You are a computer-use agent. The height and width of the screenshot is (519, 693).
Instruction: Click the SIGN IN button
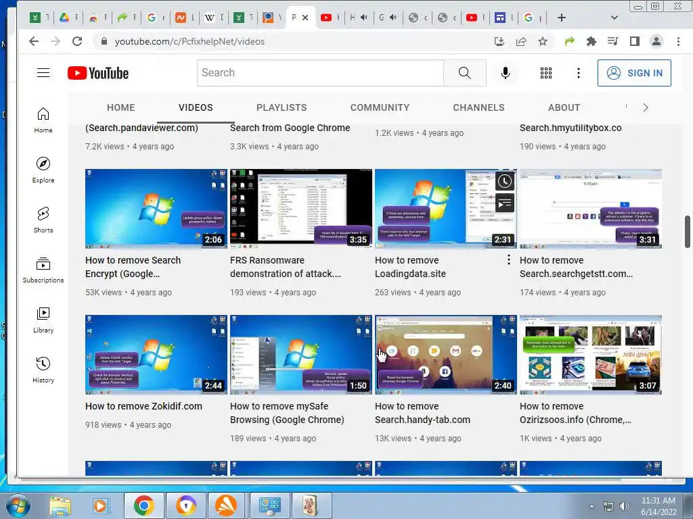click(x=634, y=73)
